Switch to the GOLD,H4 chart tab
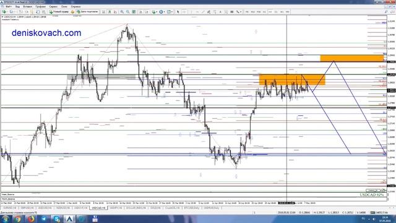Image resolution: width=396 pixels, height=223 pixels. point(155,208)
